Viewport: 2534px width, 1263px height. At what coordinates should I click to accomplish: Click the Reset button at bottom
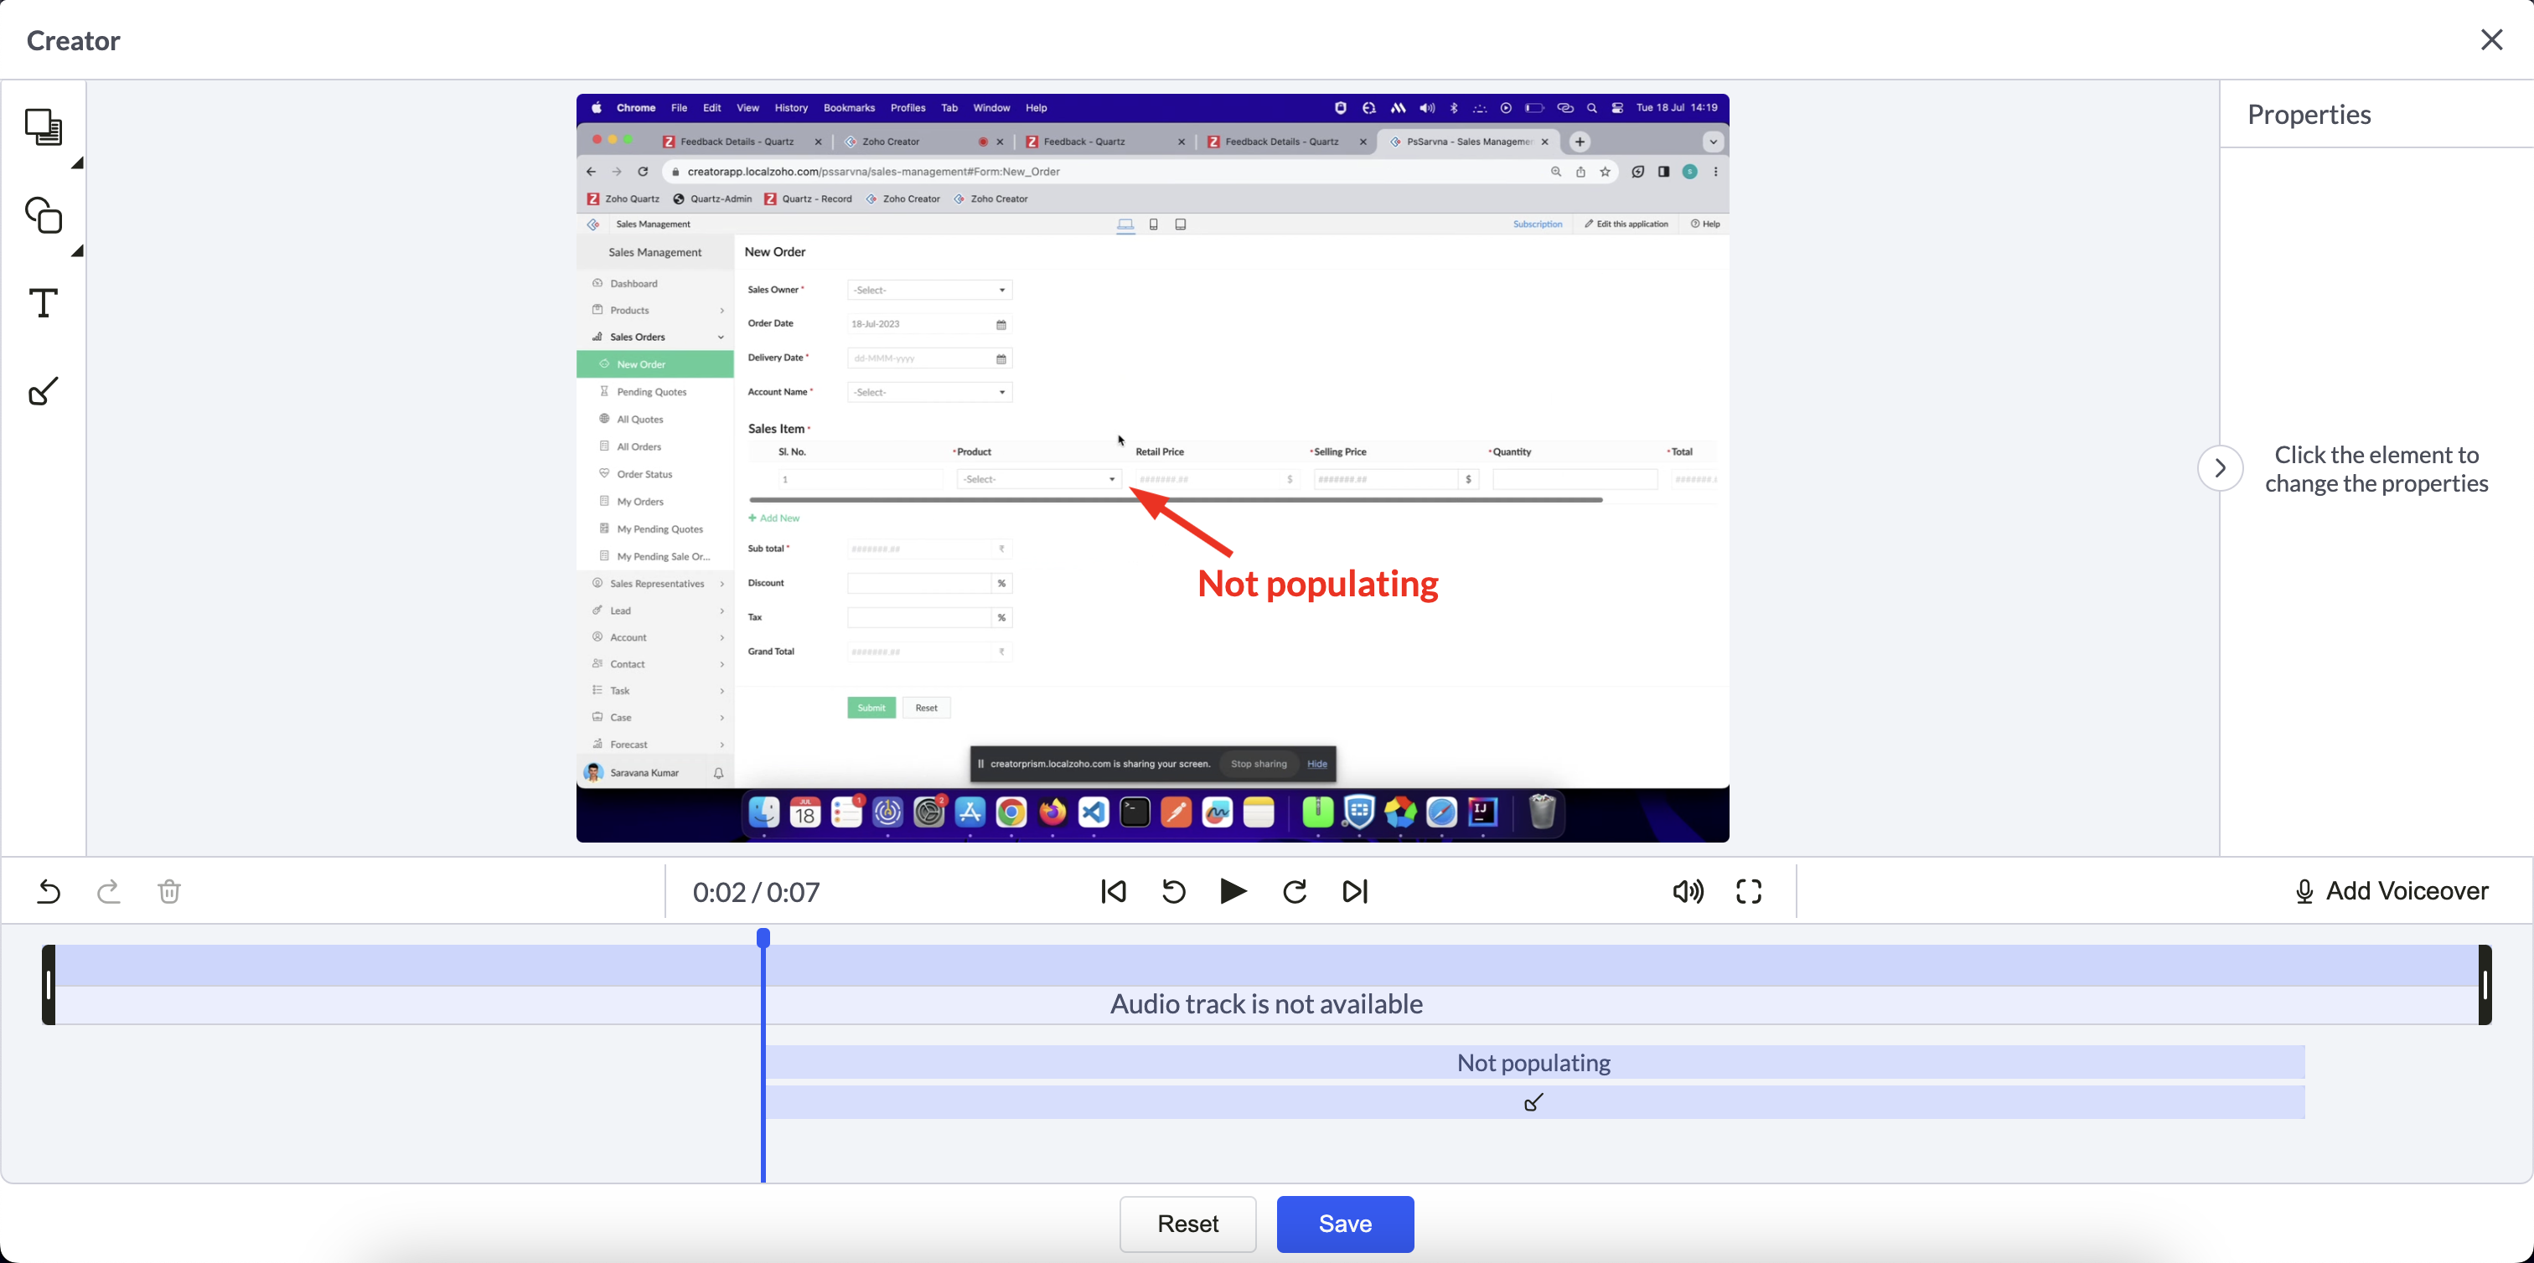tap(1187, 1224)
